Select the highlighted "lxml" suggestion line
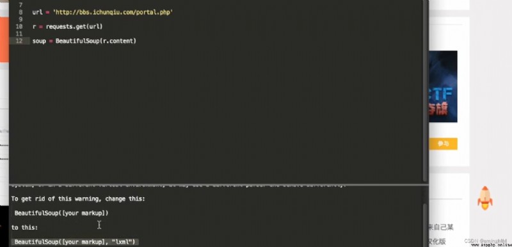 (75, 242)
